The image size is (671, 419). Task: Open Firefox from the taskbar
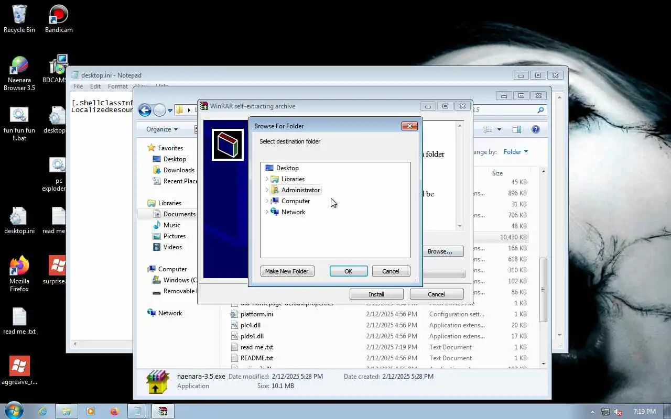click(x=115, y=412)
